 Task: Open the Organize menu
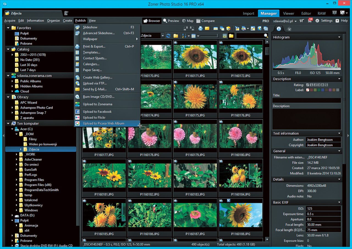(x=53, y=21)
